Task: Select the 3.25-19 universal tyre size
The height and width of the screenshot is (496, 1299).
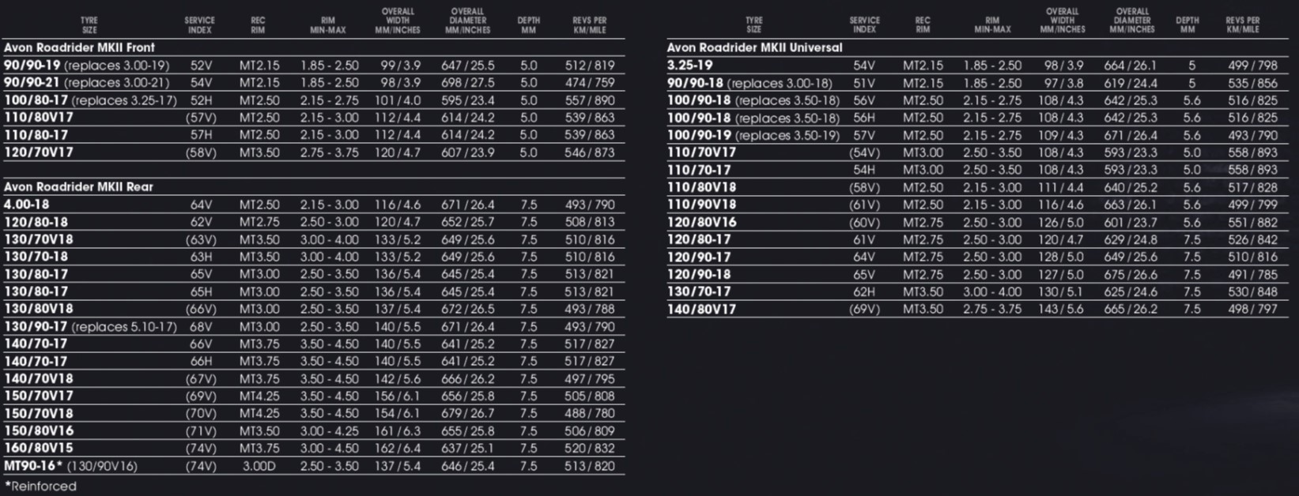Action: point(689,66)
